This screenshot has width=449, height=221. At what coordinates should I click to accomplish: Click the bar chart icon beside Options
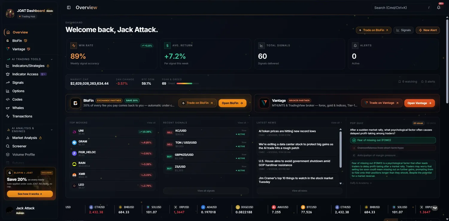(8, 91)
